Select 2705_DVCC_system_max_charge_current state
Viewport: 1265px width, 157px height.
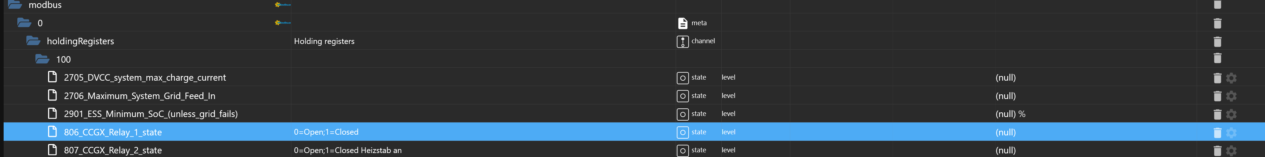click(x=144, y=77)
